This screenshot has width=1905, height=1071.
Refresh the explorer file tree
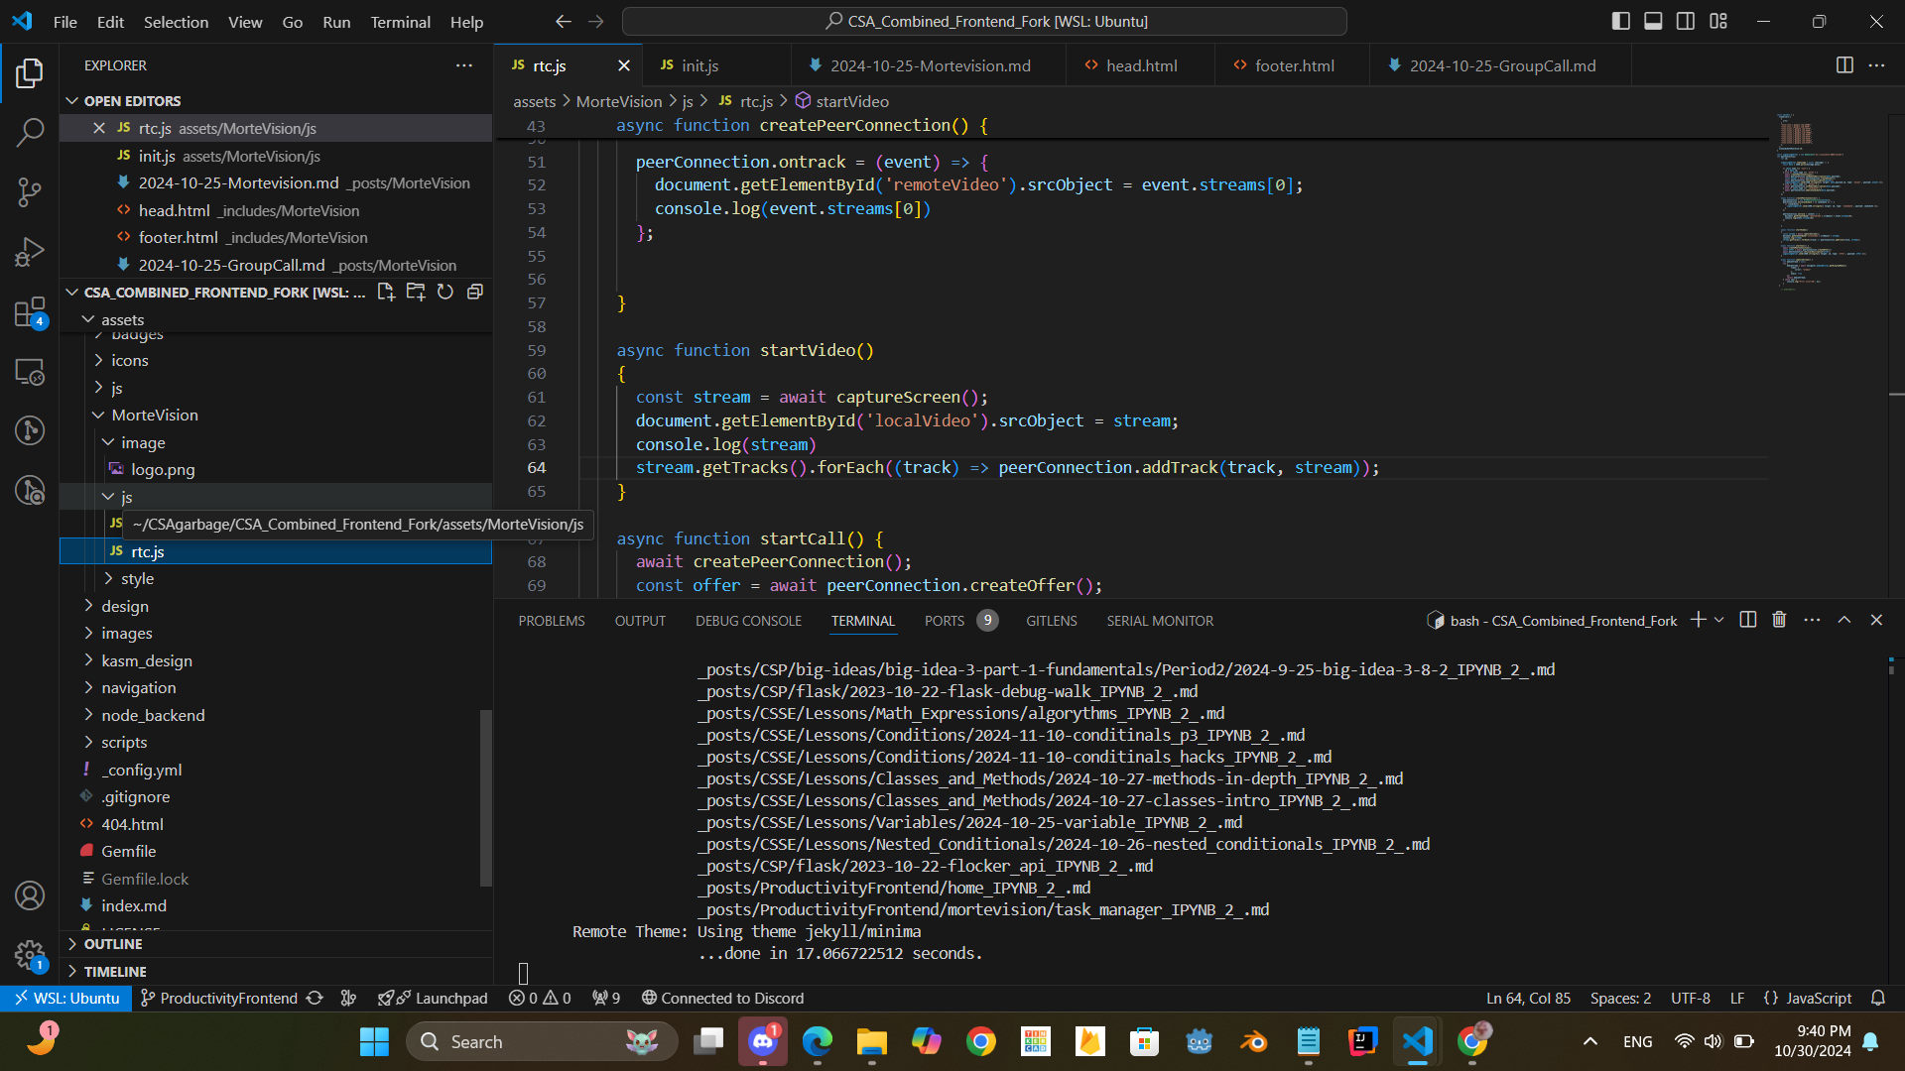point(445,292)
